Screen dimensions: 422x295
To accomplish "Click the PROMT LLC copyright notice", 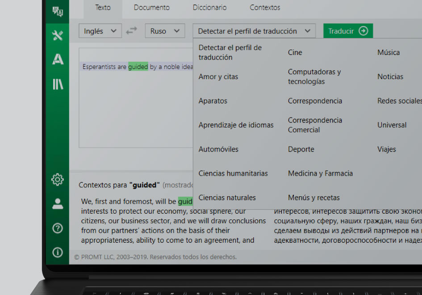I will 155,257.
